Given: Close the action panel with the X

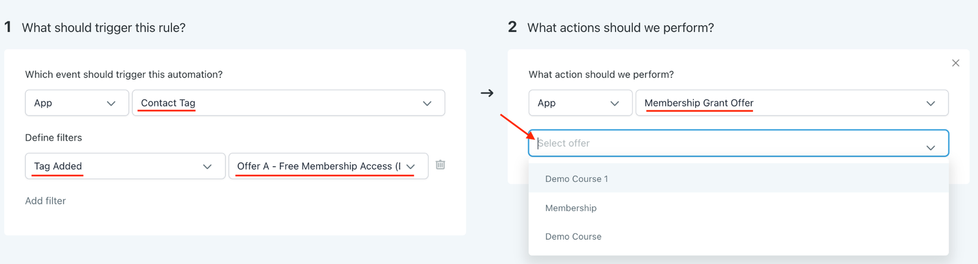Looking at the screenshot, I should [955, 63].
